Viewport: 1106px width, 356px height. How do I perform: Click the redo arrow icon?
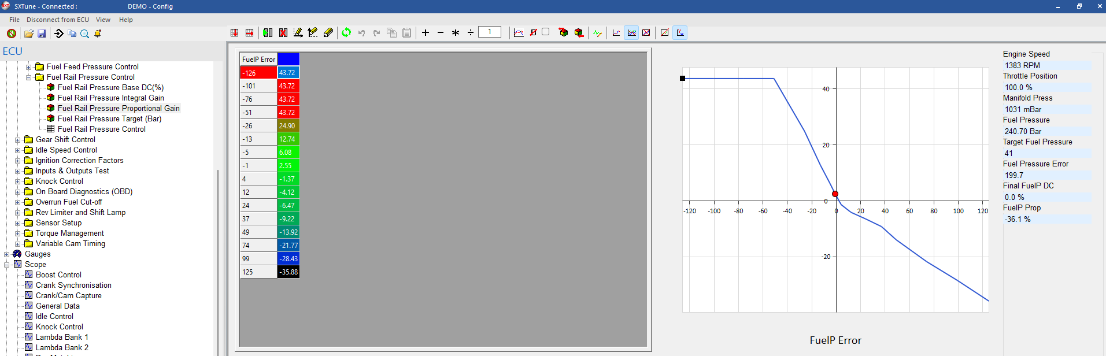pos(376,33)
